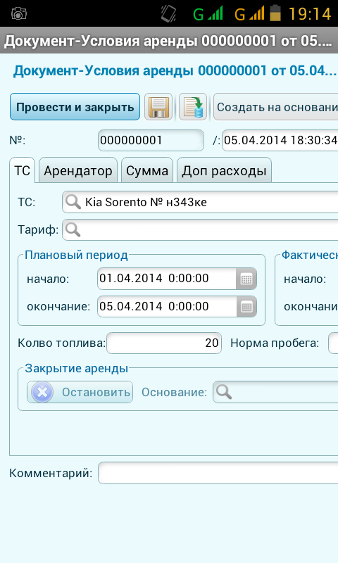Click magnifier icon in ТС field

click(73, 202)
